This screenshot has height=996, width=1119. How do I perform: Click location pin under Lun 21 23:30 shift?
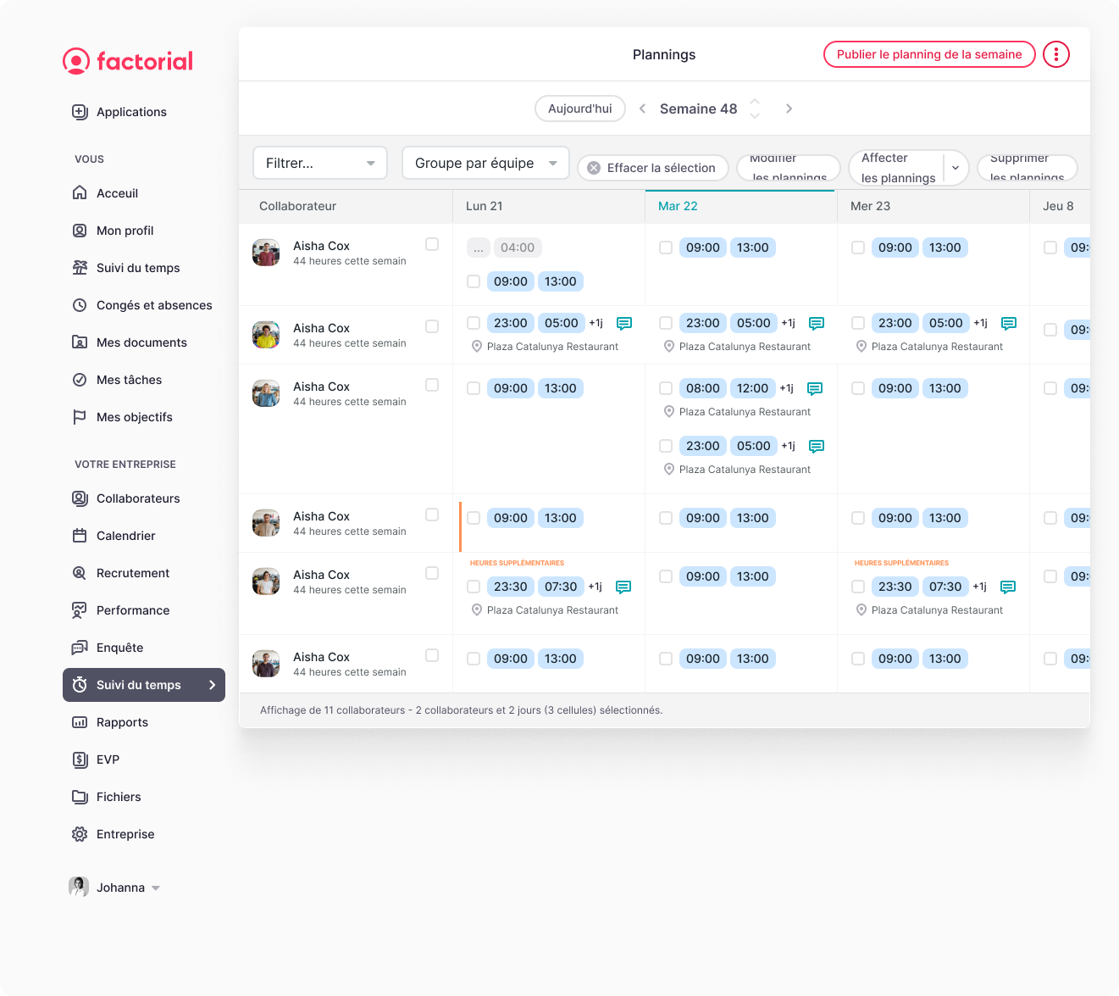point(477,610)
